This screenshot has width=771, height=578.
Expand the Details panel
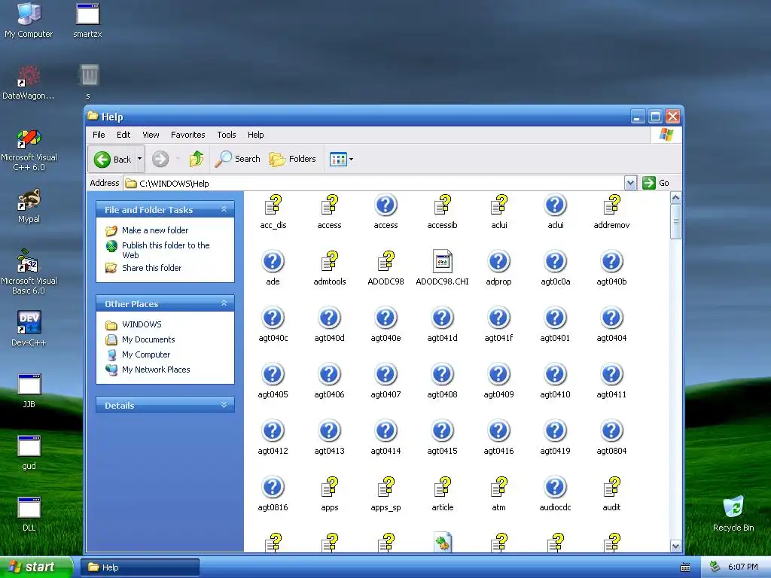pyautogui.click(x=224, y=405)
